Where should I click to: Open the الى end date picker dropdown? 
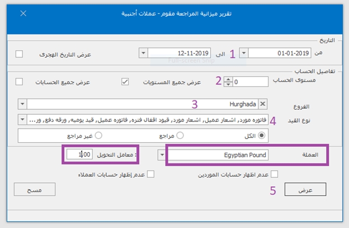pos(144,54)
